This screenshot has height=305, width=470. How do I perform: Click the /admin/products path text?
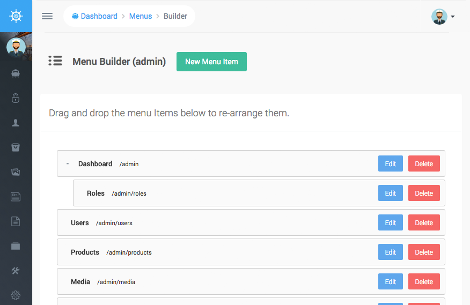(x=129, y=252)
